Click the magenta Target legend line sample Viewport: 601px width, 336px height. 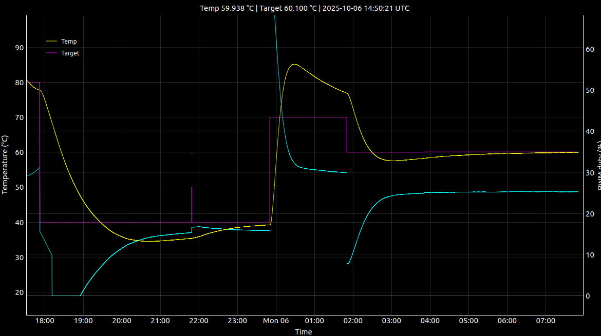[52, 53]
